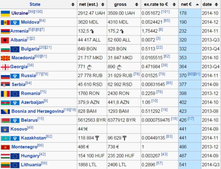This screenshot has height=169, width=221.
Task: Click the Georgia flag icon
Action: tap(5, 67)
